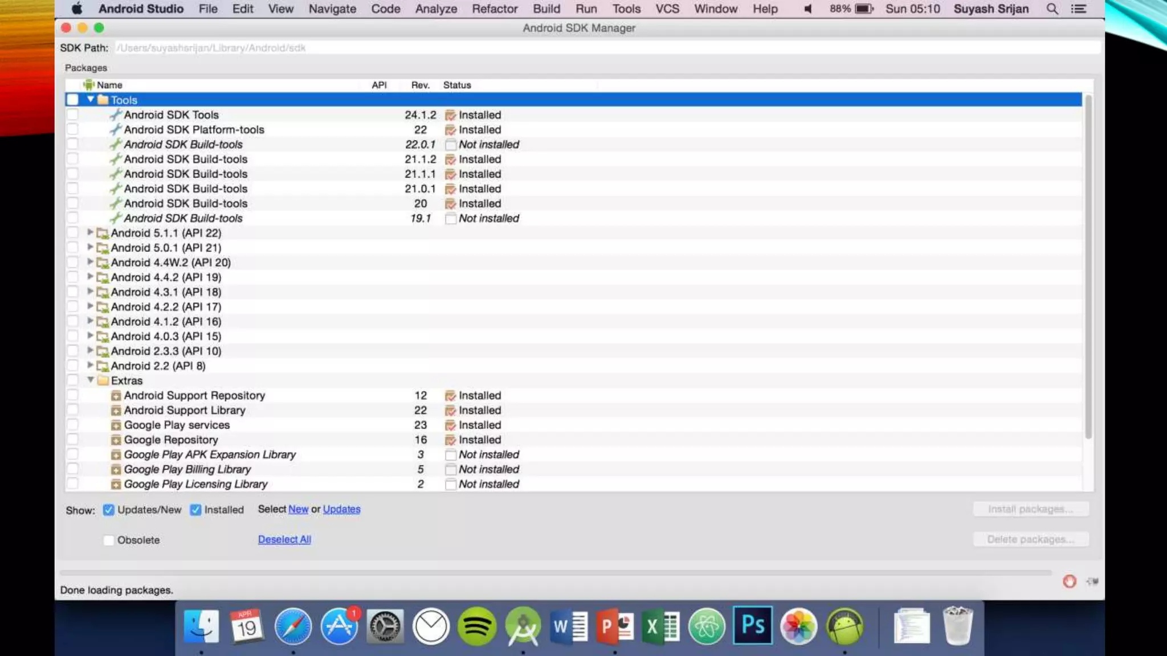The width and height of the screenshot is (1167, 656).
Task: Open PowerPoint from the dock
Action: (614, 626)
